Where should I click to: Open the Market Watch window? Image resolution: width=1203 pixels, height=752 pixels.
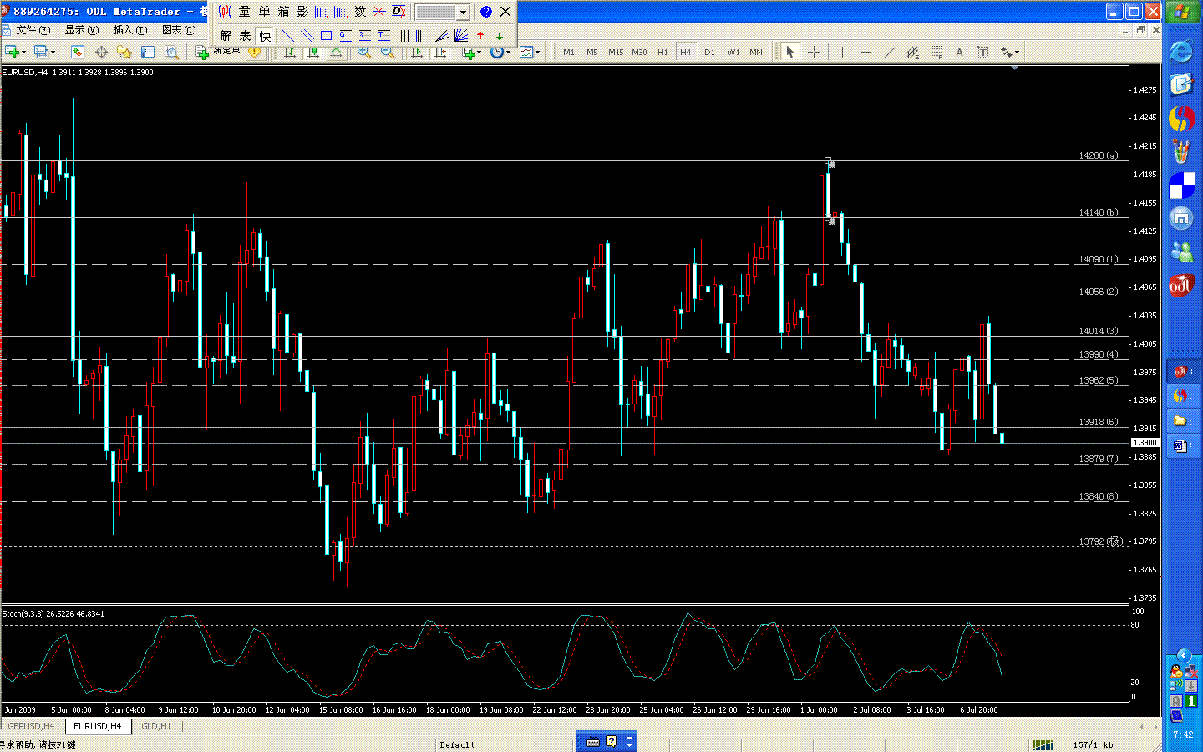(77, 52)
